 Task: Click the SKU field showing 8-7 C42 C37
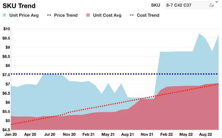[x=189, y=5]
